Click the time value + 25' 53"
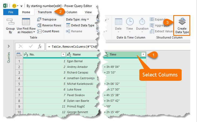The height and width of the screenshot is (122, 197). click(110, 72)
